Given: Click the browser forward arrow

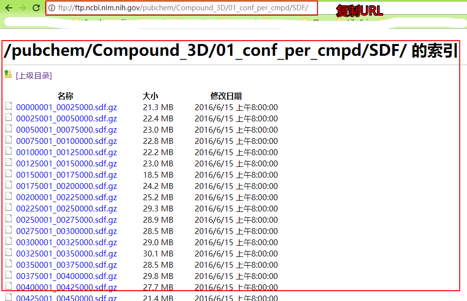Looking at the screenshot, I should point(22,8).
